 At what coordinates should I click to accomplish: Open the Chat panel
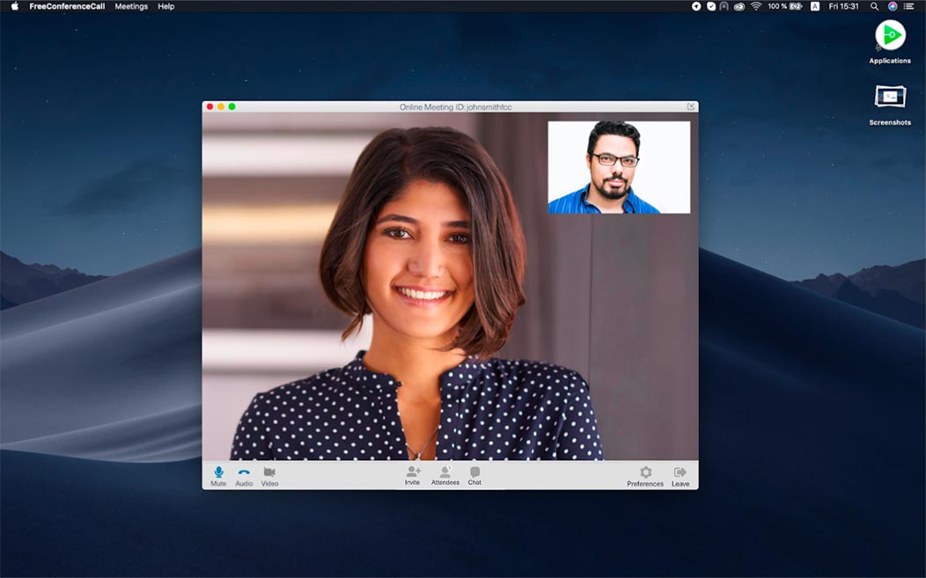point(474,474)
